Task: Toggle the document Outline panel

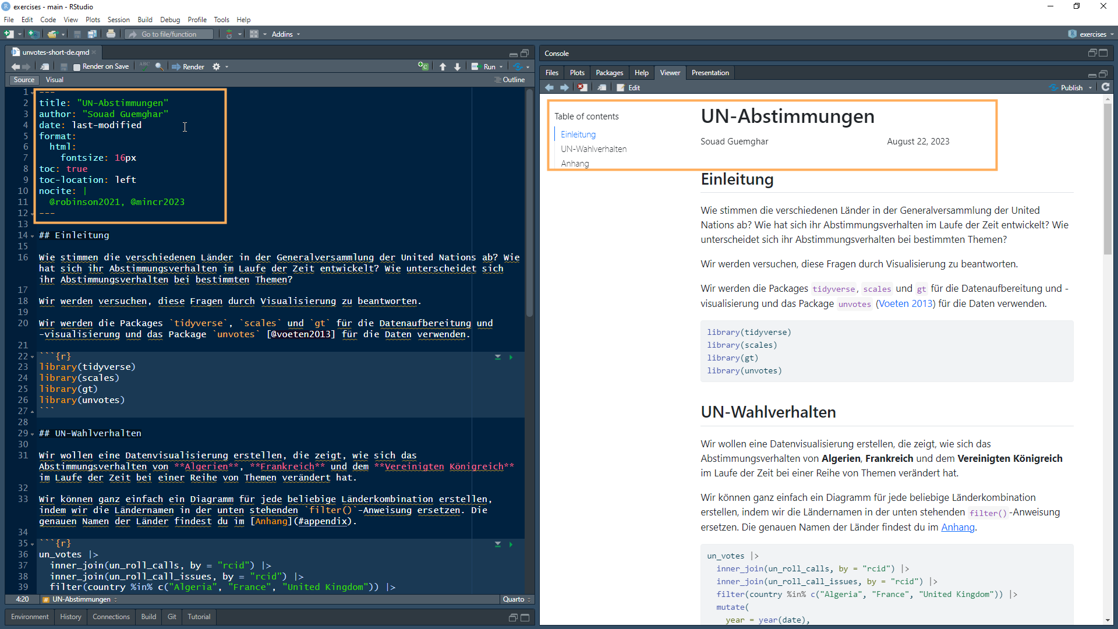Action: coord(510,80)
